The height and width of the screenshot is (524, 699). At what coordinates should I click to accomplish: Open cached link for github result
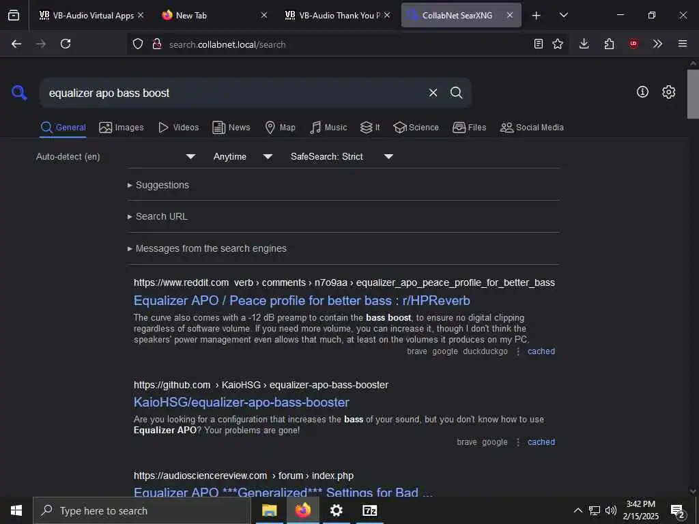541,442
